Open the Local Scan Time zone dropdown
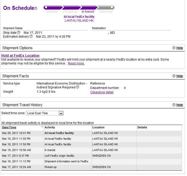The width and height of the screenshot is (187, 176). pyautogui.click(x=45, y=113)
